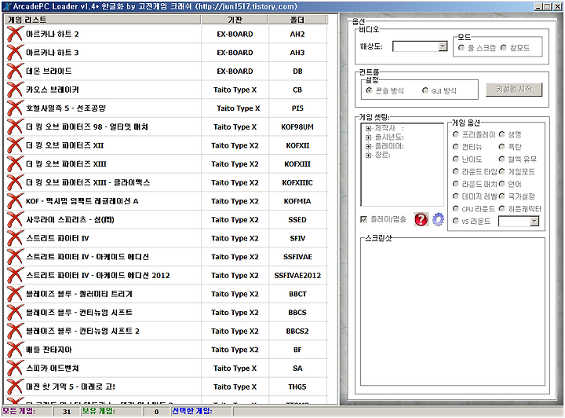Screen dimensions: 565x418
Task: Select the 더 킹 오브 파이터즈 XIII entry
Action: pyautogui.click(x=66, y=164)
